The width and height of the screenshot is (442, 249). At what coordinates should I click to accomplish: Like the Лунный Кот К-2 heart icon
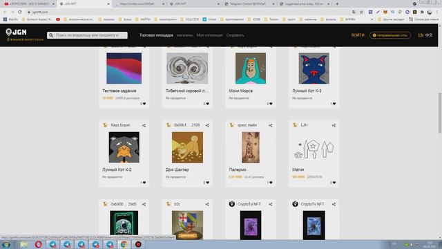[144, 183]
